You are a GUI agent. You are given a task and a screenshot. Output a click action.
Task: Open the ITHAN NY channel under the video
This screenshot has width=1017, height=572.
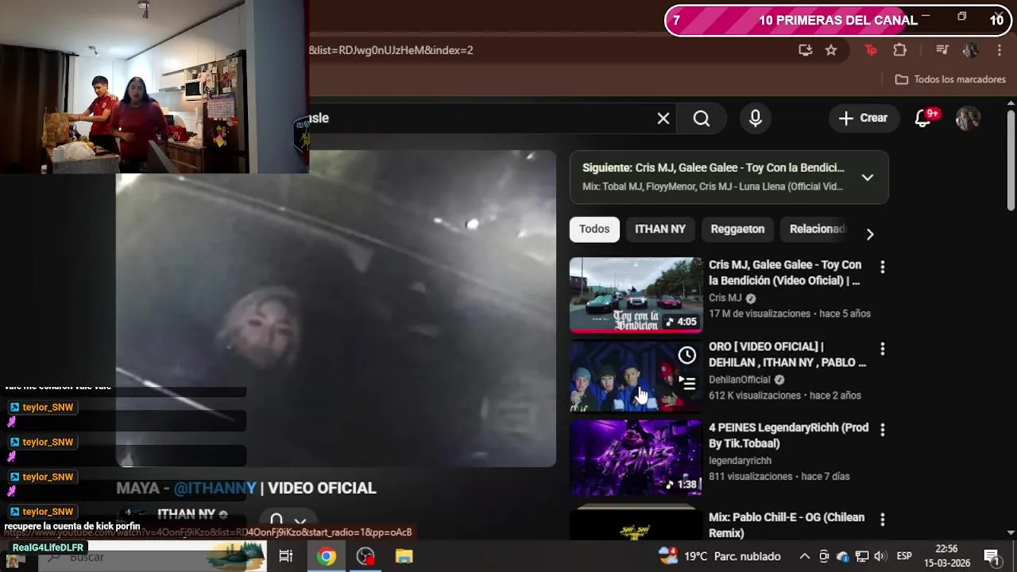point(186,515)
